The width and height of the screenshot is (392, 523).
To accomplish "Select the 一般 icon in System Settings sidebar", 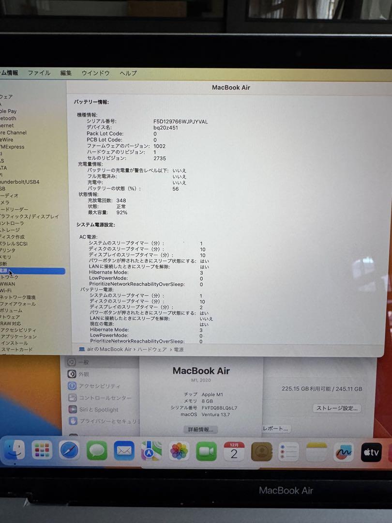I will tap(72, 362).
